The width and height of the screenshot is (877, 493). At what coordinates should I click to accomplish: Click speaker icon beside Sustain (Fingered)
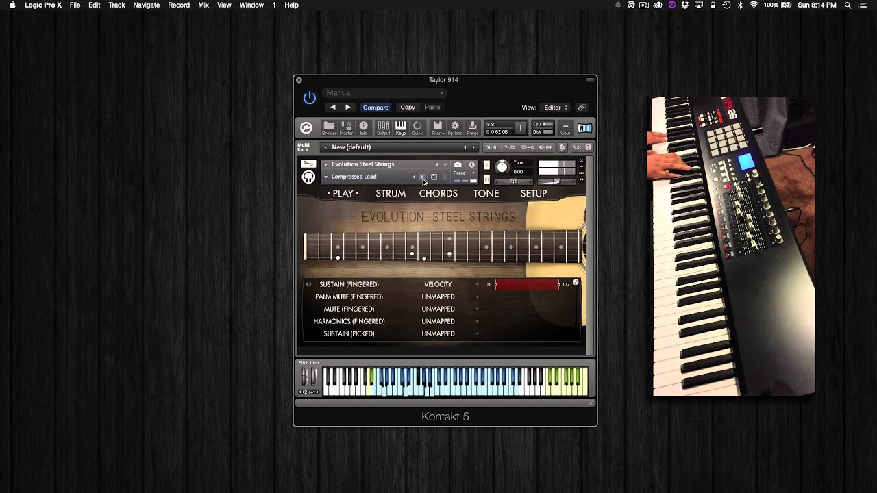308,284
